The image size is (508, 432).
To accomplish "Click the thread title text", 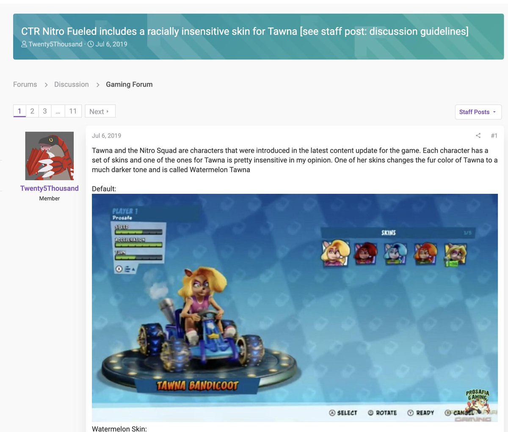I will (245, 31).
